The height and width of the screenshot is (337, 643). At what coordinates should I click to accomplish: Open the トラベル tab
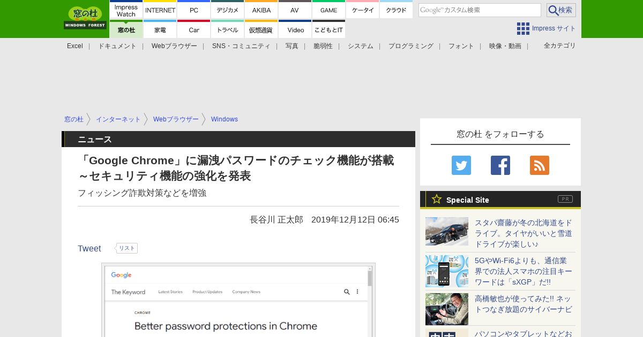click(x=228, y=30)
